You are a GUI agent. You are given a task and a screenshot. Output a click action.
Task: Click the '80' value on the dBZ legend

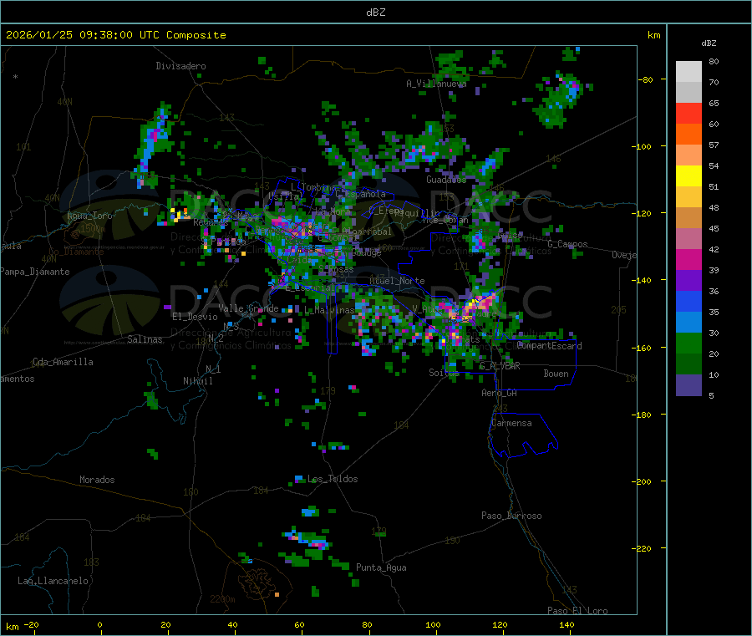pos(714,61)
